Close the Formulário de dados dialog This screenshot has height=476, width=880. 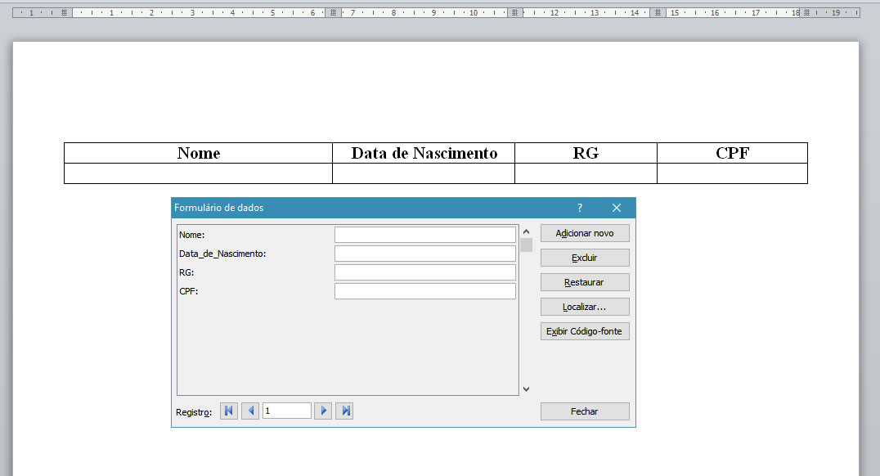[616, 208]
